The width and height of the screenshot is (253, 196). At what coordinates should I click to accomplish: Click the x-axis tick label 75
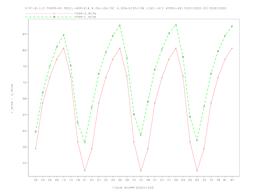(211, 180)
